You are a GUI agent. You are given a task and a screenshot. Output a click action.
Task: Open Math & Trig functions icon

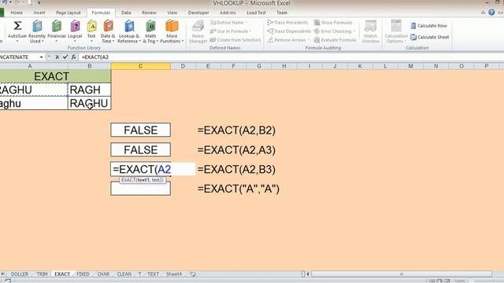(150, 26)
